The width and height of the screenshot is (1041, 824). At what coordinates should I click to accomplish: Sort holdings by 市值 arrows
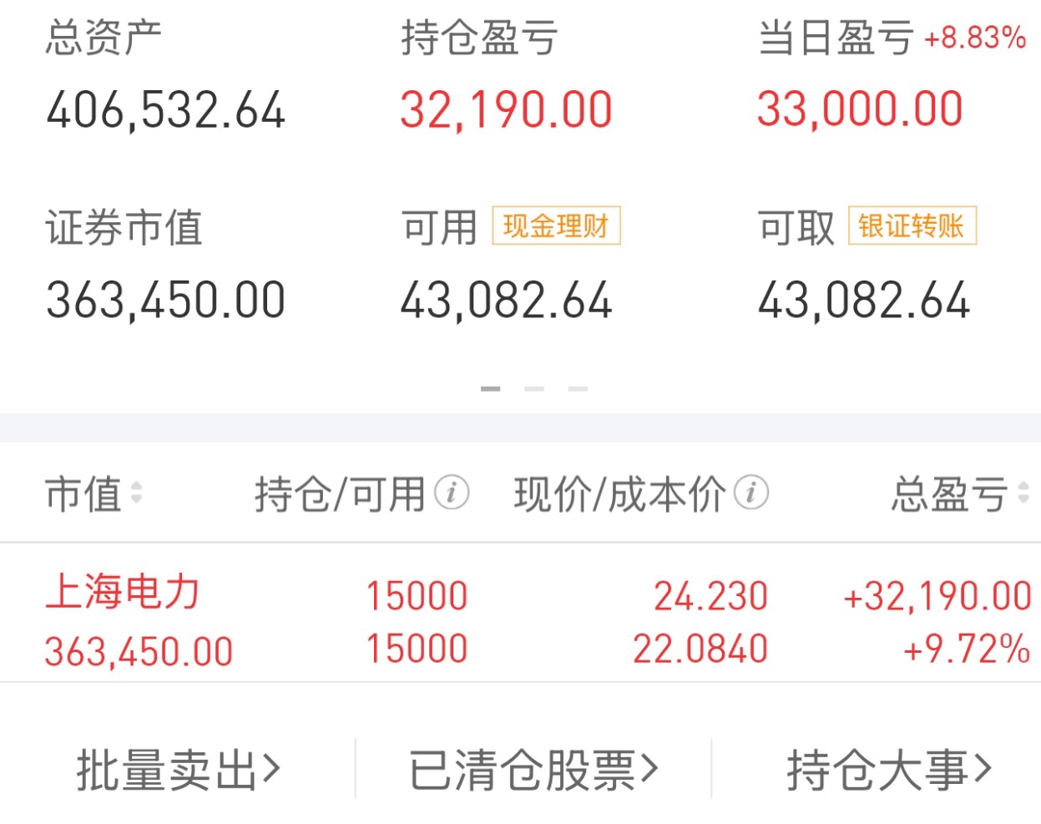136,493
